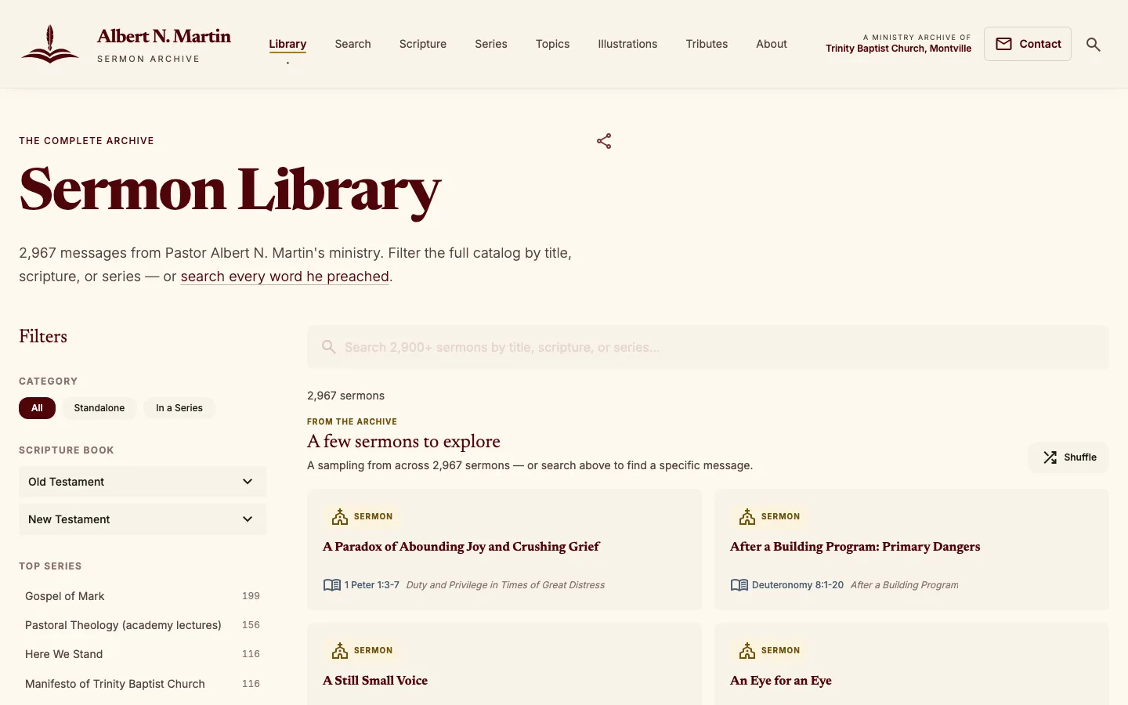Select the All category filter
Screen dimensions: 1128x705
click(x=37, y=408)
